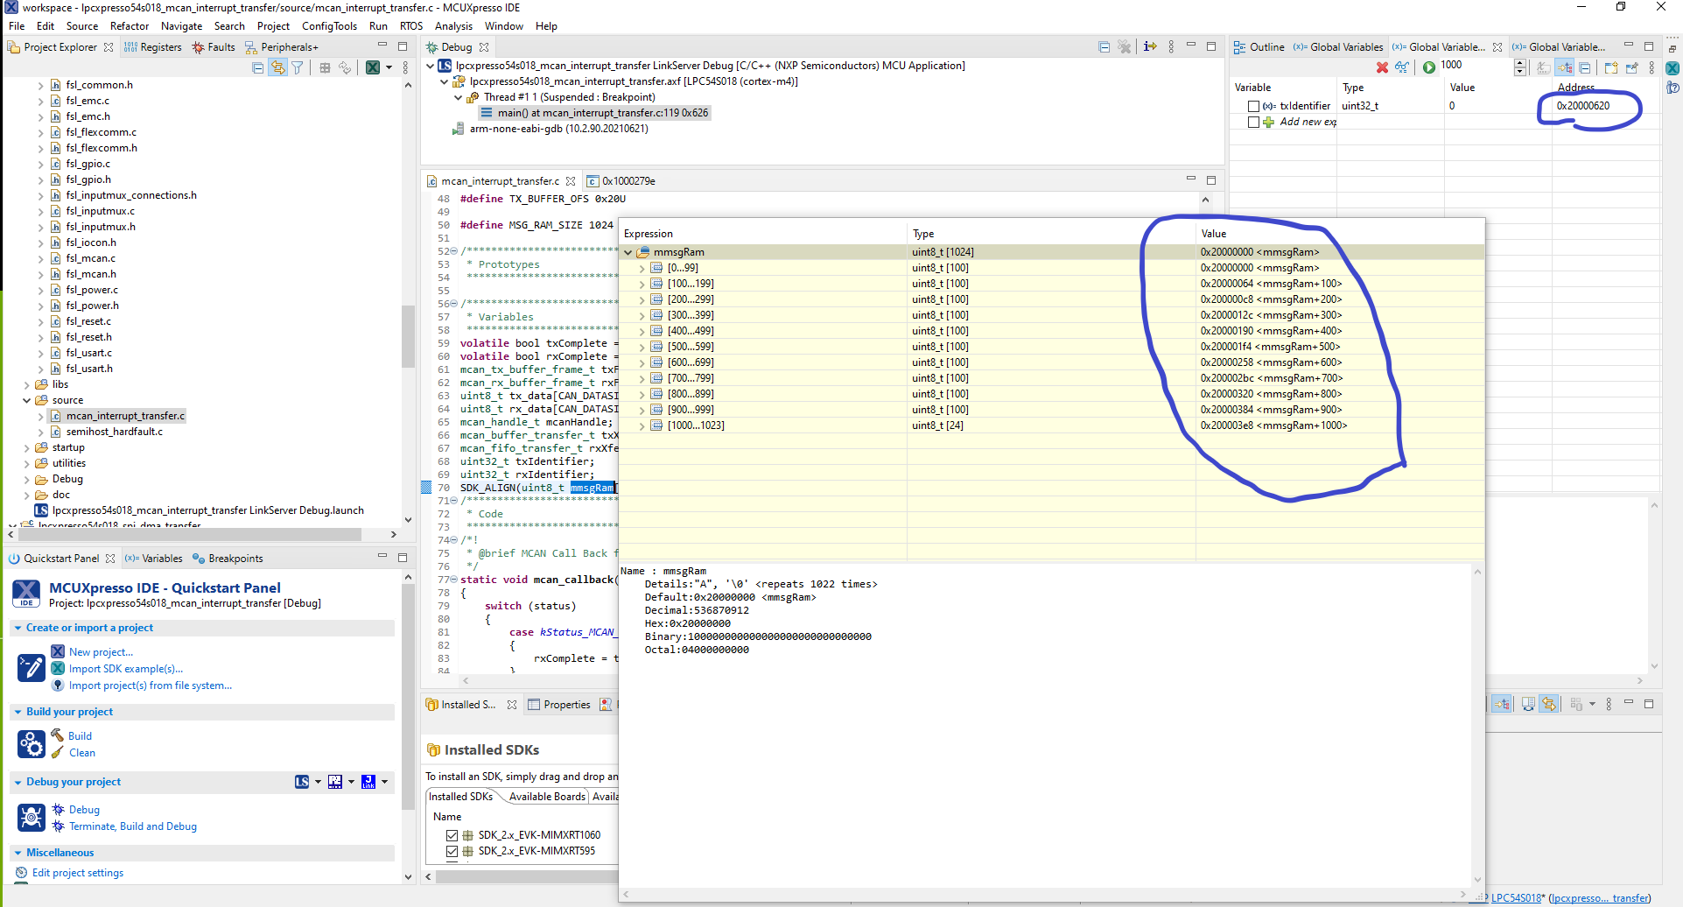Collapse all in Global Variables toolbar
The height and width of the screenshot is (907, 1683).
[x=1585, y=67]
